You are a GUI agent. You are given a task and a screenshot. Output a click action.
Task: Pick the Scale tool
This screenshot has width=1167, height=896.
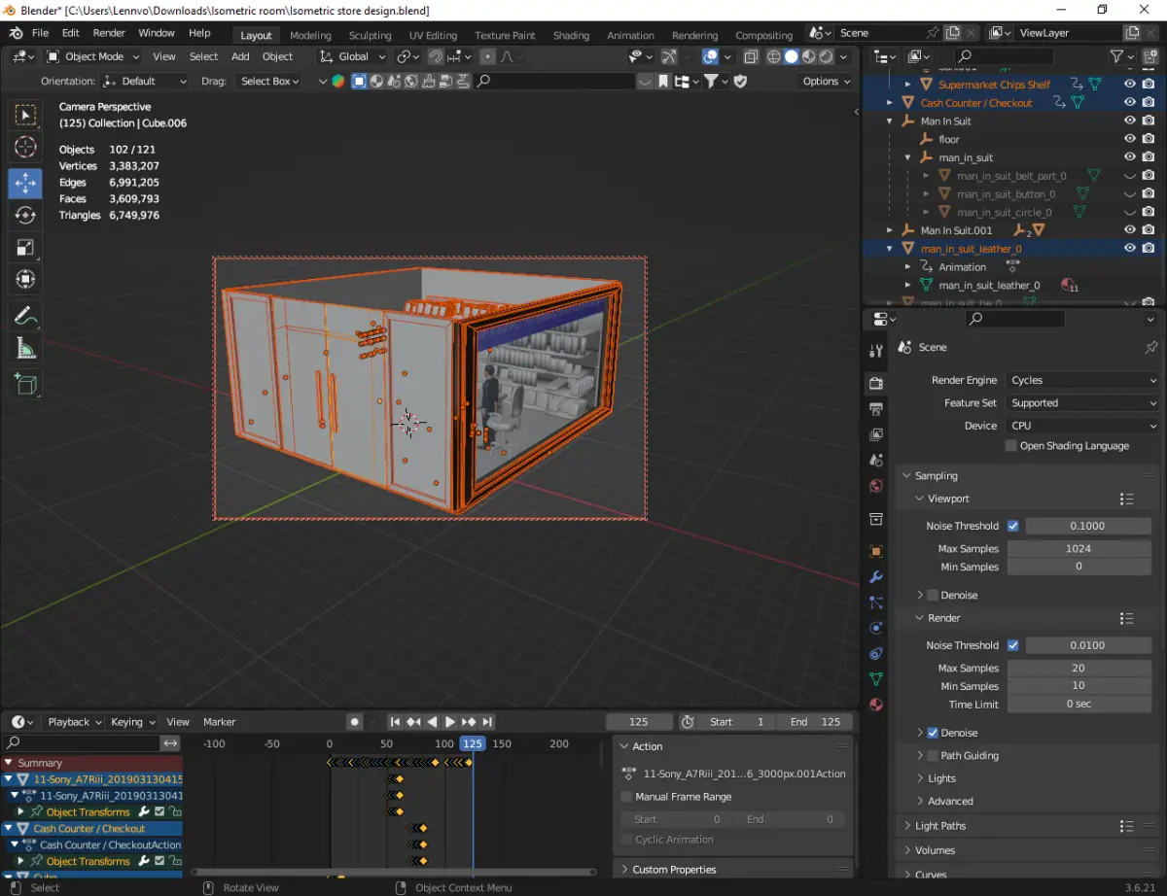click(x=26, y=247)
